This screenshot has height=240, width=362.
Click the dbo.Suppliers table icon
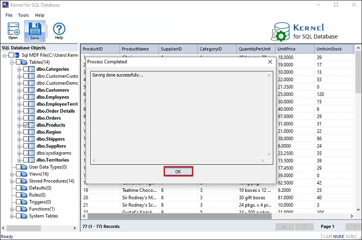click(x=32, y=146)
